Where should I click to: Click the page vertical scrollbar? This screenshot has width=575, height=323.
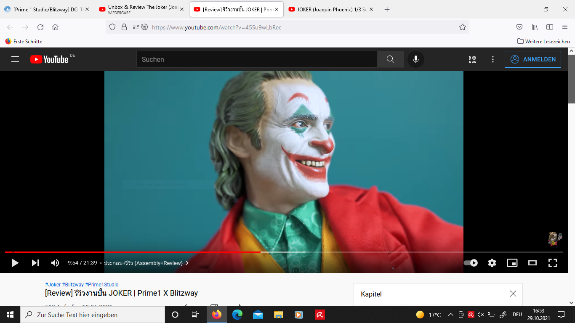tap(571, 79)
